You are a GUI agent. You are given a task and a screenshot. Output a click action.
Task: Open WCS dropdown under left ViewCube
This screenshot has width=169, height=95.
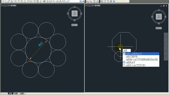(x=74, y=25)
